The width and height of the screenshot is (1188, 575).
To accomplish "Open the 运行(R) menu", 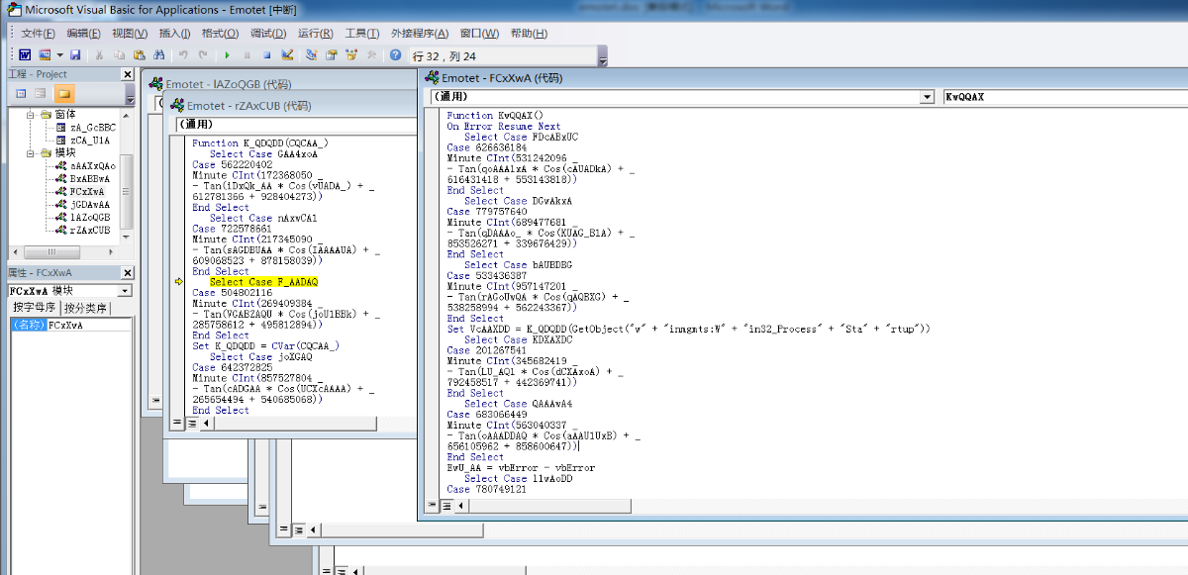I will [x=316, y=33].
